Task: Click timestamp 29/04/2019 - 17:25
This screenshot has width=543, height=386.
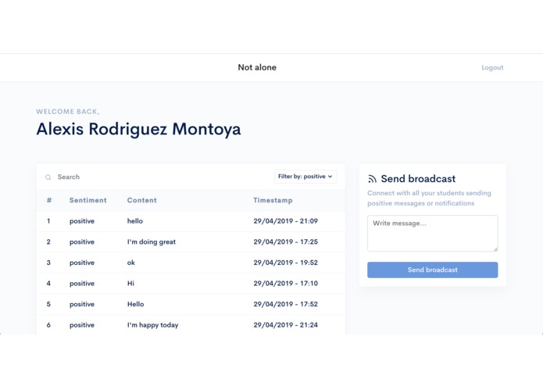Action: pyautogui.click(x=286, y=241)
